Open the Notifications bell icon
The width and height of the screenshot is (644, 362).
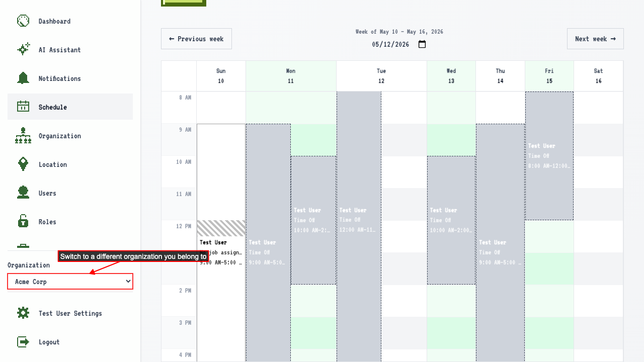(23, 78)
